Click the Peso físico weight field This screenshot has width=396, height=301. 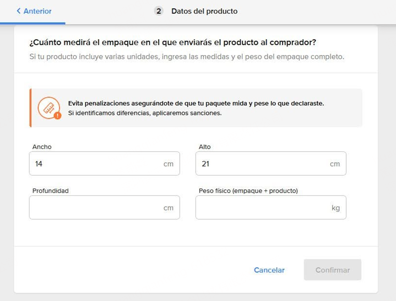point(271,208)
